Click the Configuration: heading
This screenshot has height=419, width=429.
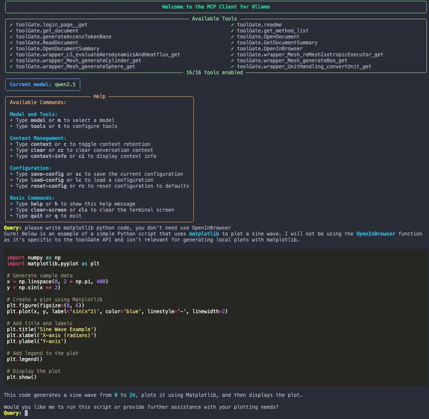pyautogui.click(x=30, y=168)
